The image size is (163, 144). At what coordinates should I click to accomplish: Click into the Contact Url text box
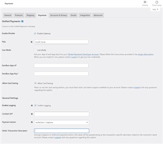point(62,114)
